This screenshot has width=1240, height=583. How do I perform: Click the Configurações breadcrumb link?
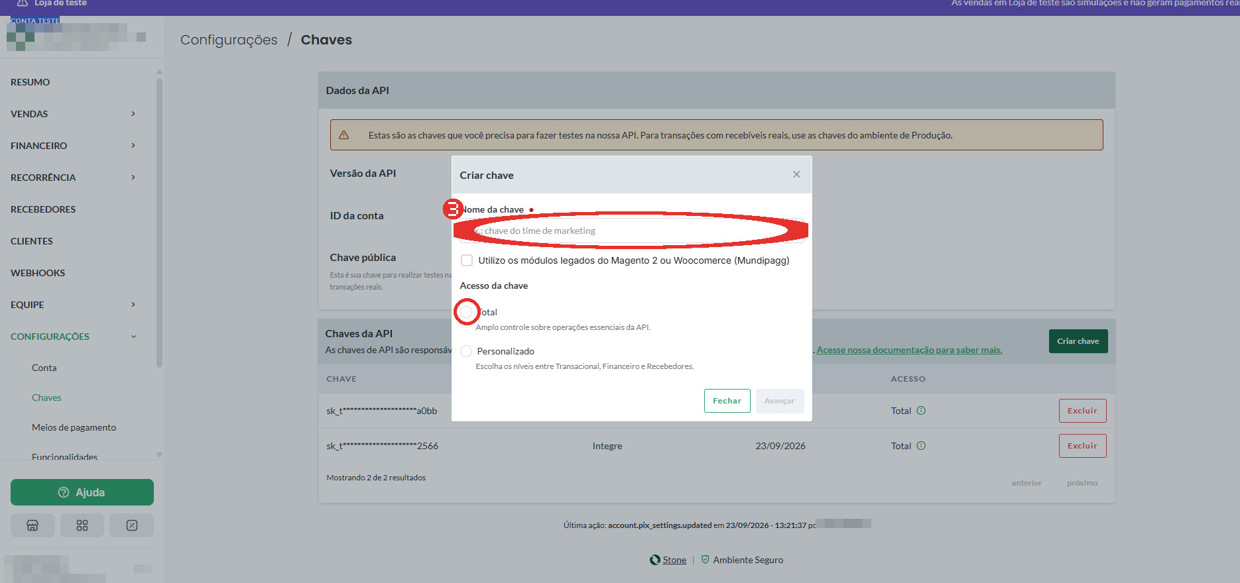229,40
